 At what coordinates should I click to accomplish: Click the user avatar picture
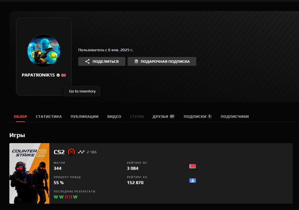[x=44, y=50]
